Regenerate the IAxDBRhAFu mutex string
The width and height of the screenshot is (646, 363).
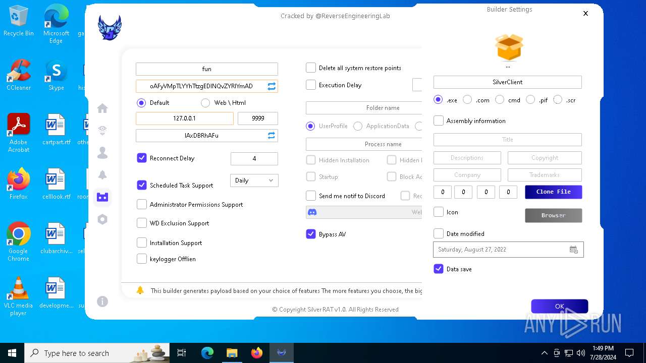[x=272, y=136]
